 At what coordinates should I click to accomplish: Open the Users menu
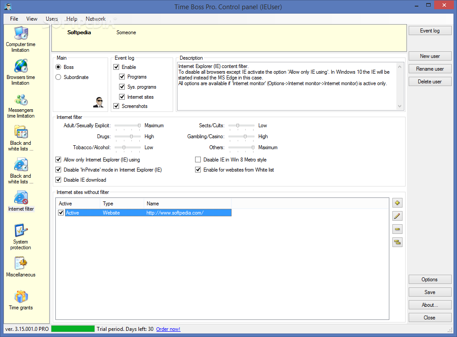52,19
